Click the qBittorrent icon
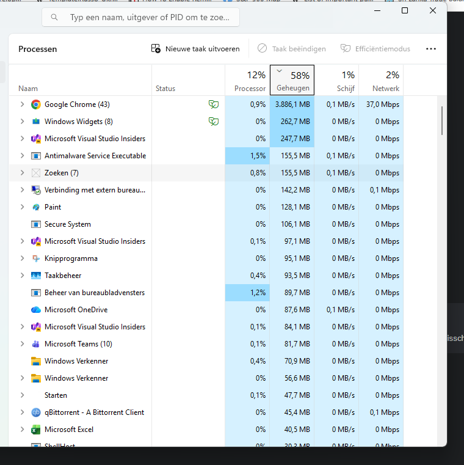464x465 pixels. (x=36, y=412)
